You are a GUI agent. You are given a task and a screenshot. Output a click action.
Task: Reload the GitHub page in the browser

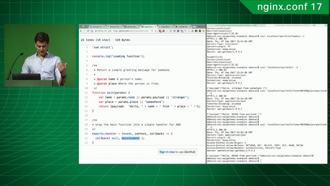(88, 31)
